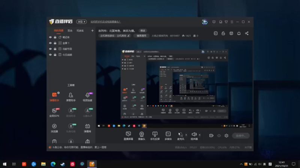This screenshot has width=300, height=168.
Task: Select the 笔记本 source row
Action: click(x=71, y=37)
